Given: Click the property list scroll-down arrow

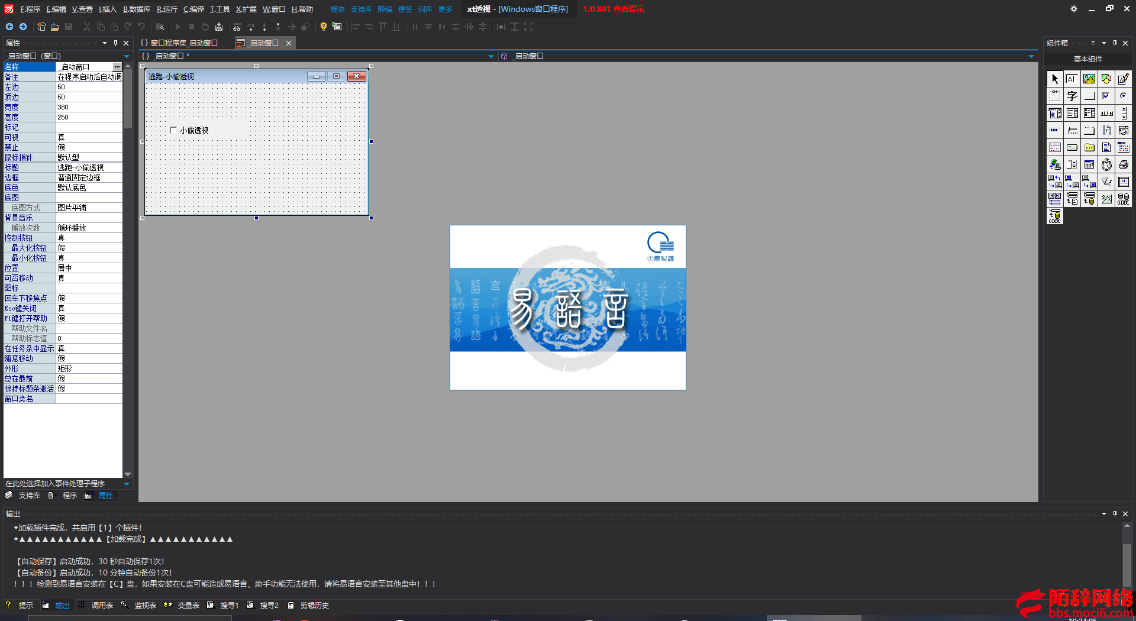Looking at the screenshot, I should (x=127, y=474).
